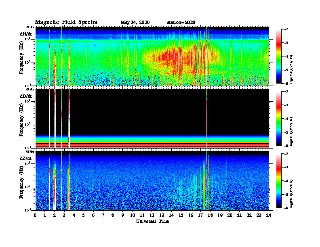Screen dimensions: 320x247
Task: Click the '15' hour tick on Universal Time axis
Action: (181, 215)
